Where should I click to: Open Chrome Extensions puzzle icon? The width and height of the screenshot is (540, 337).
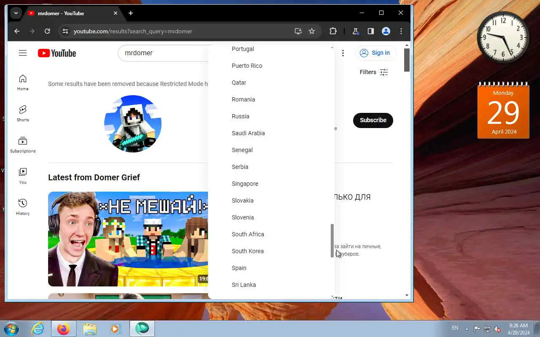[333, 31]
